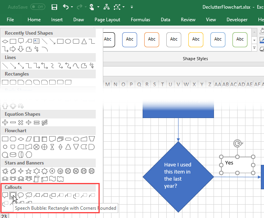Screen dimensions: 264x218
Task: Click the Save icon in title bar
Action: click(x=54, y=7)
